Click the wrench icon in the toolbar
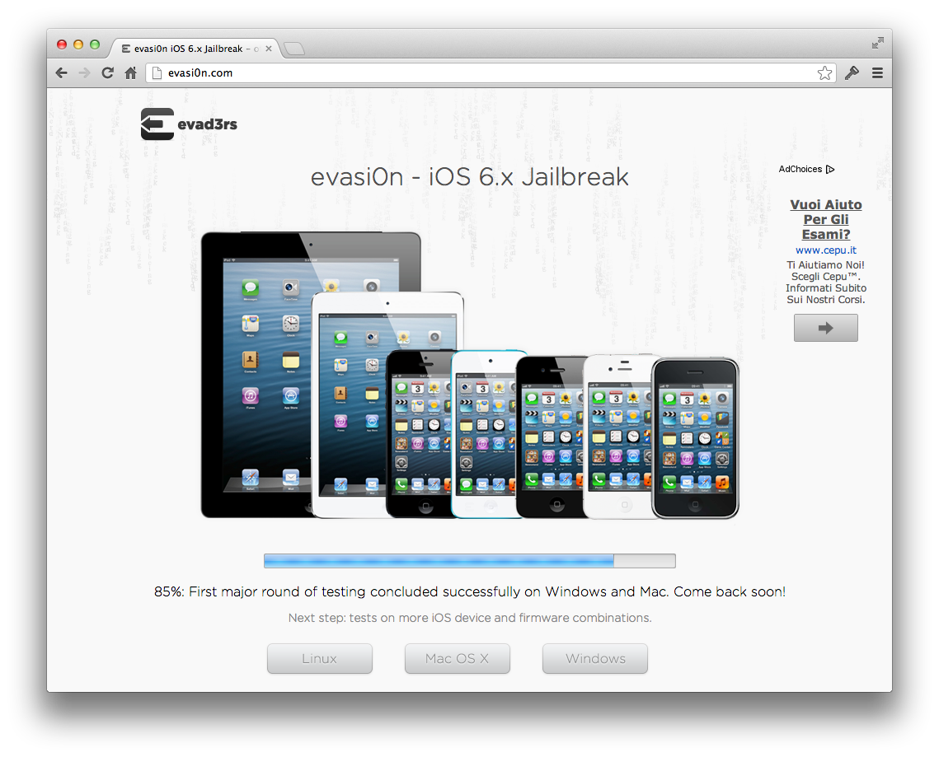939x757 pixels. pyautogui.click(x=852, y=73)
